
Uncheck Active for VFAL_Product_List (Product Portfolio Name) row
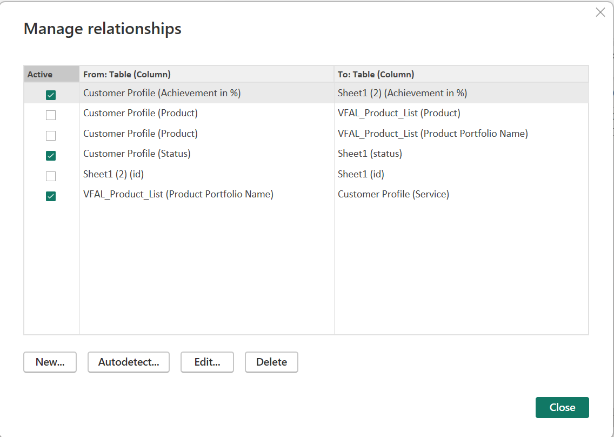pos(50,196)
